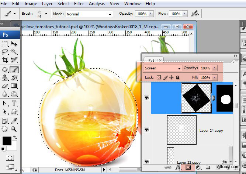Open the Filter menu
This screenshot has height=174, width=246.
tap(79, 4)
